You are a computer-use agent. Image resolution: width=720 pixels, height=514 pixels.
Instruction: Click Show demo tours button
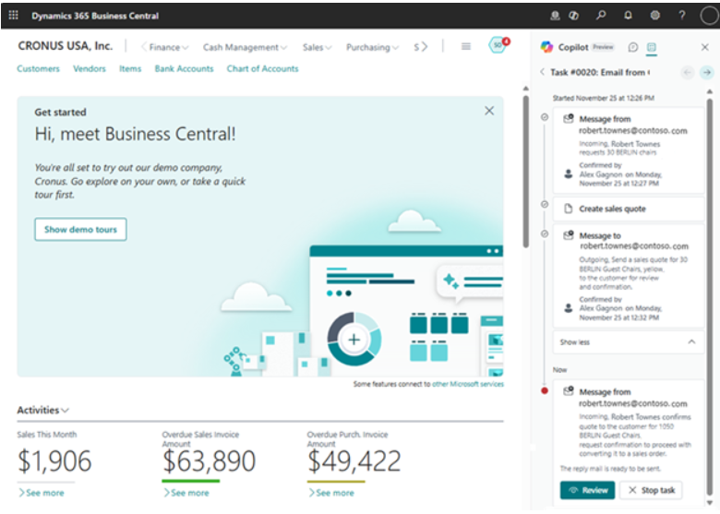(x=80, y=229)
